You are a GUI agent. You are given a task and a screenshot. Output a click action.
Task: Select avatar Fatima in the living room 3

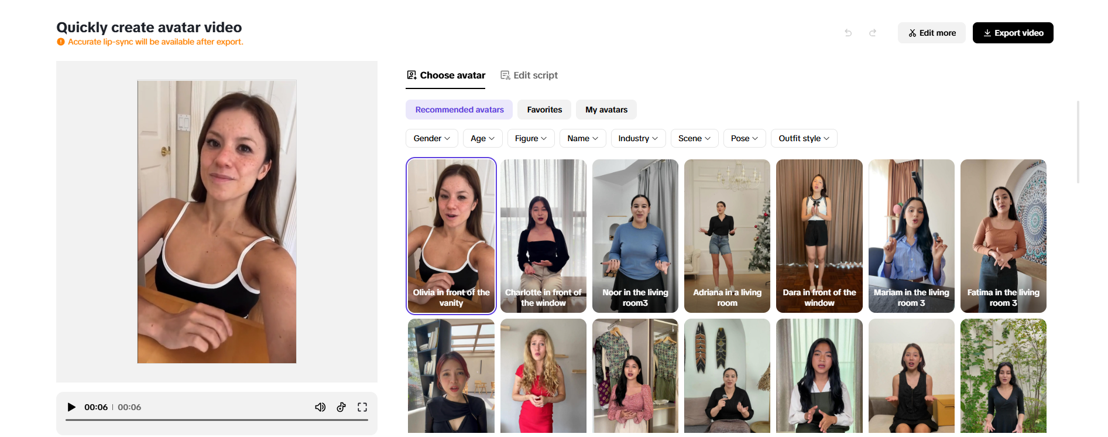[x=1003, y=236]
